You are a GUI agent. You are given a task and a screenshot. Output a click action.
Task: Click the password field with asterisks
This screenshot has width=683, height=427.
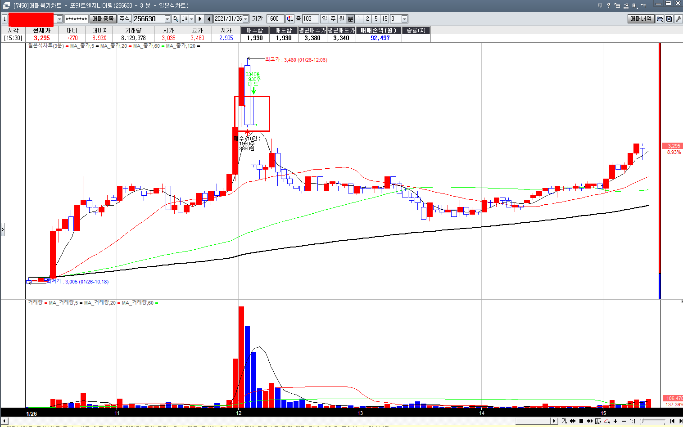click(x=76, y=19)
